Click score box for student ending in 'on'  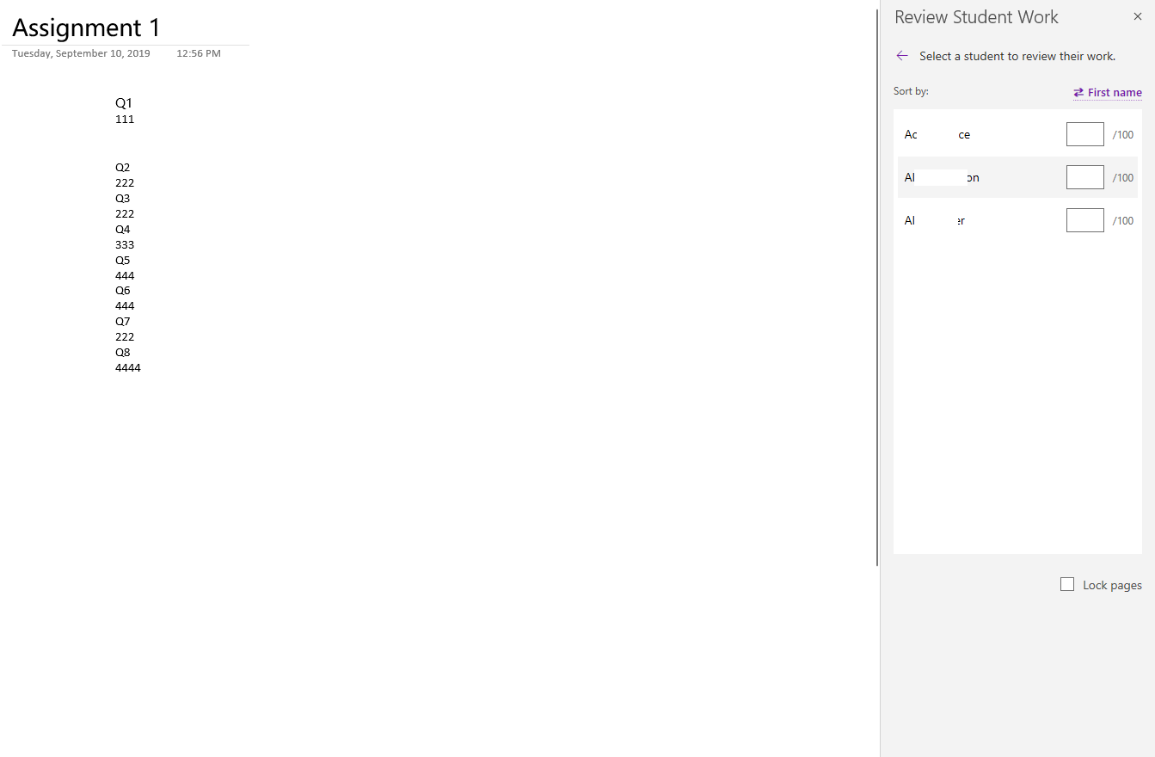tap(1085, 177)
